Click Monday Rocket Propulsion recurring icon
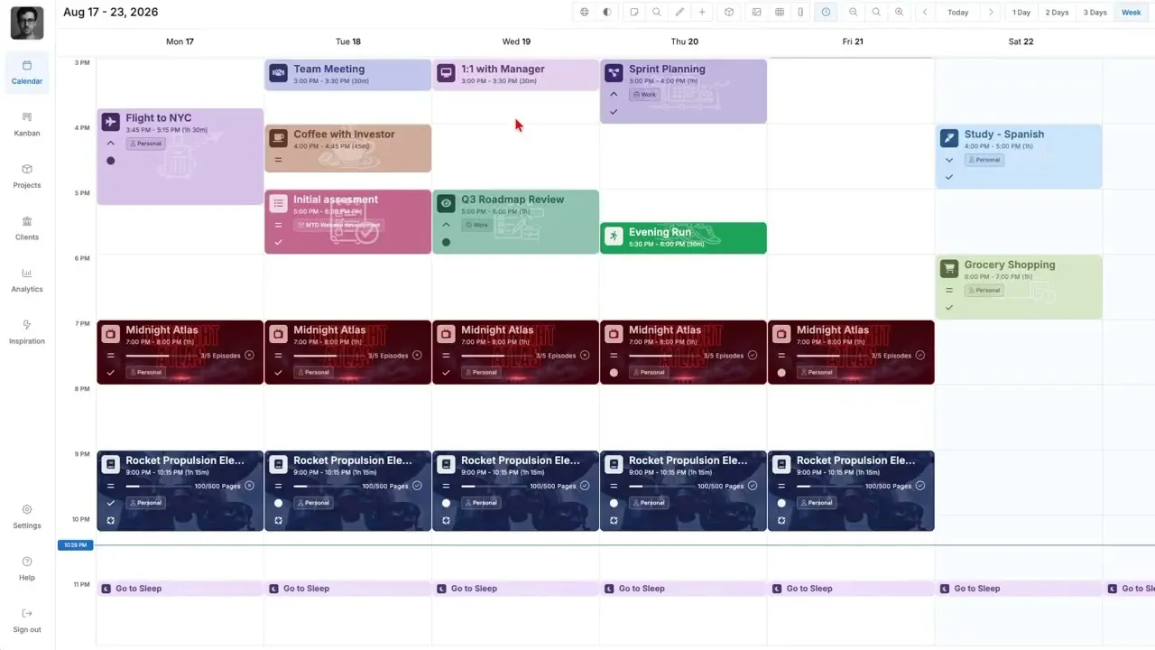 tap(111, 520)
